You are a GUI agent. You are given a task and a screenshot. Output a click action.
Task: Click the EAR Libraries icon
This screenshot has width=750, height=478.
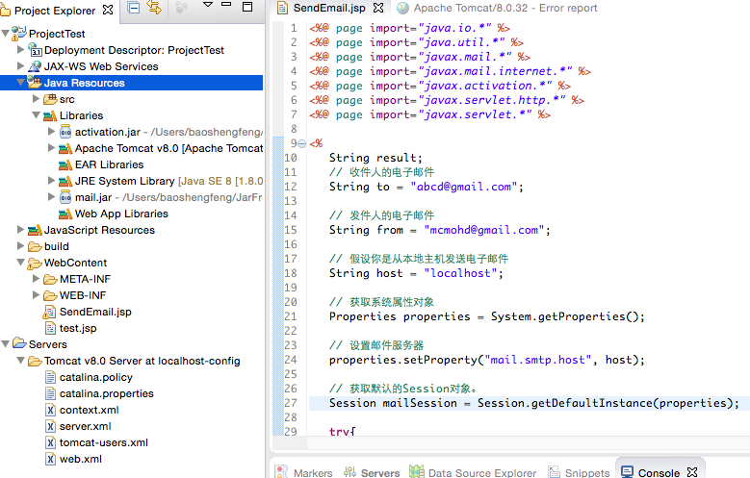click(65, 164)
